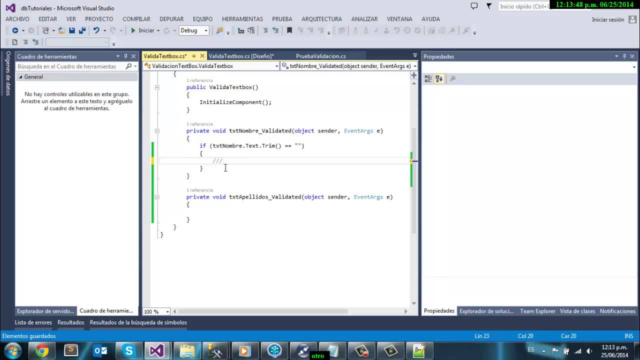This screenshot has width=640, height=360.
Task: Click the new file icon in the second toolbar row
Action: coord(14,42)
